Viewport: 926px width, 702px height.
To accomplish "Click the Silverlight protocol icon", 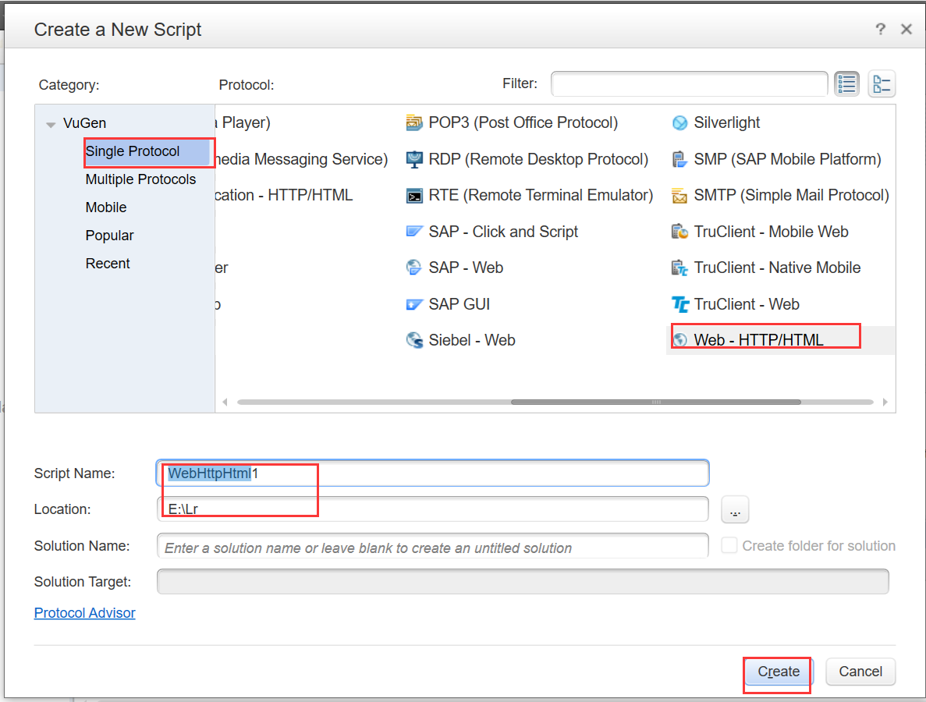I will coord(680,123).
